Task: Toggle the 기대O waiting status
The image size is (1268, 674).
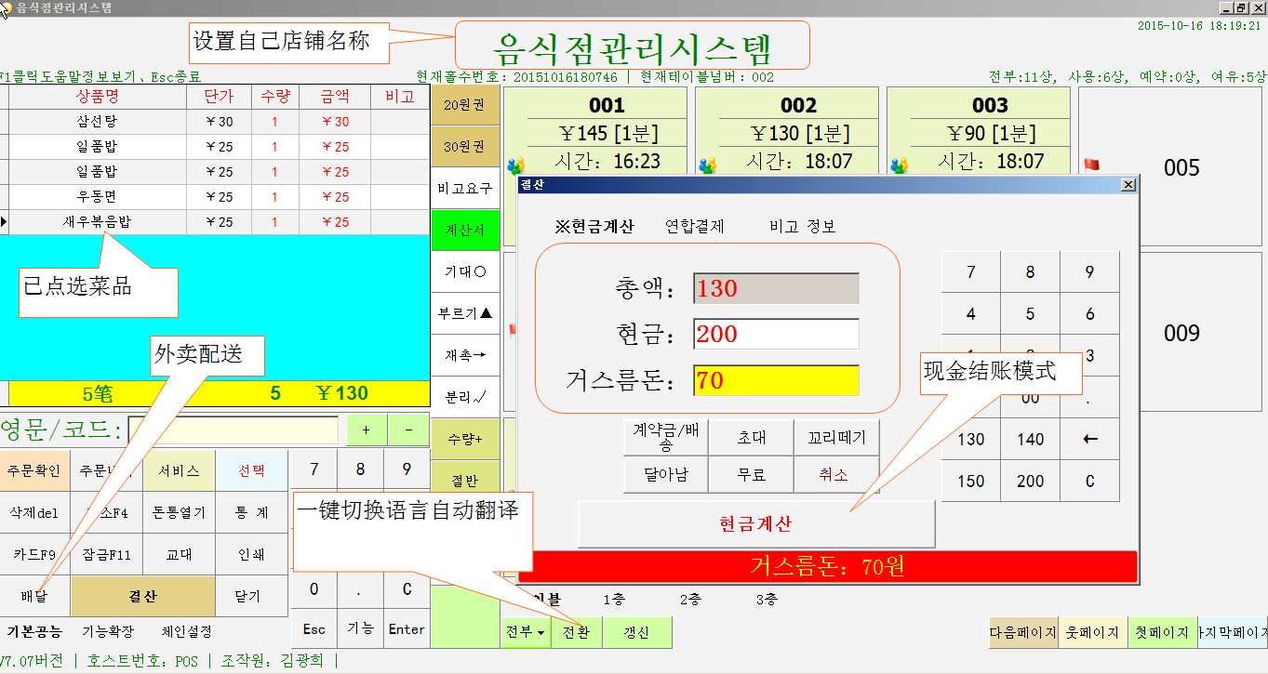Action: 463,271
